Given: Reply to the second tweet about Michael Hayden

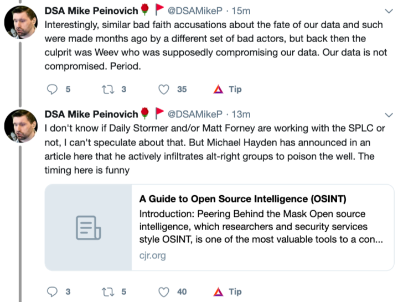Looking at the screenshot, I should click(53, 291).
